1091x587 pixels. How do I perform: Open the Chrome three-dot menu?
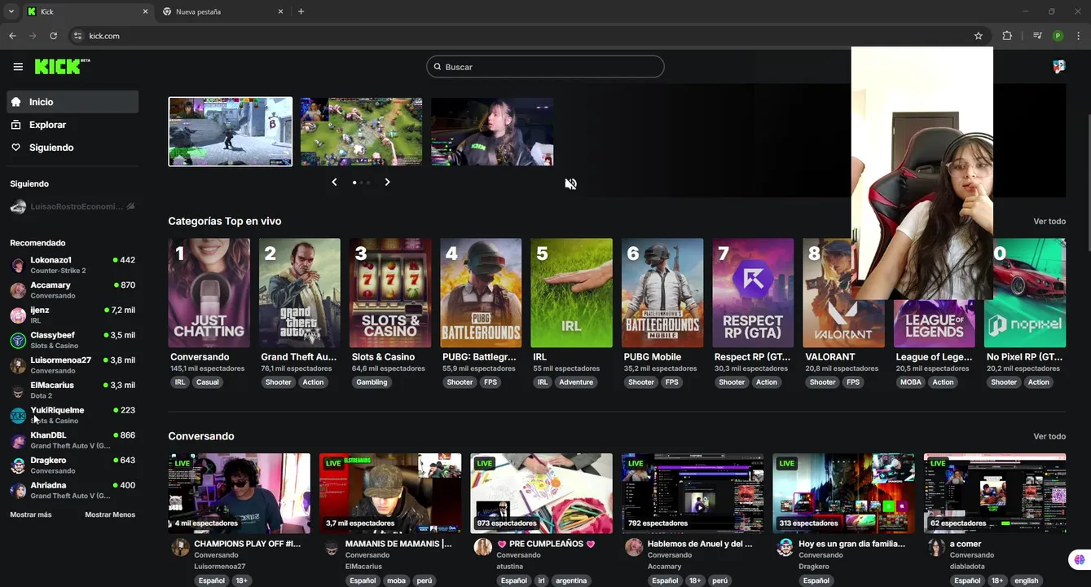coord(1079,36)
